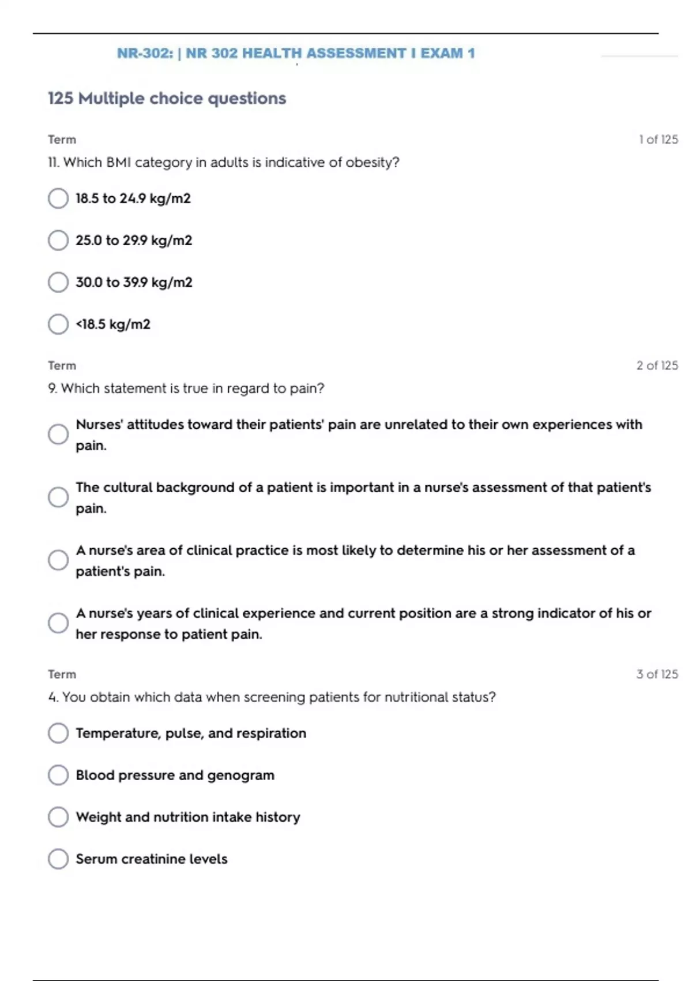Click the NR-302 Health Assessment exam title
Viewport: 692px width, 981px height.
296,54
